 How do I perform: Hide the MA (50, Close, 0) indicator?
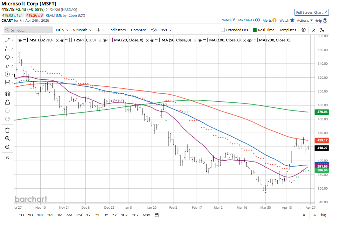pos(153,40)
